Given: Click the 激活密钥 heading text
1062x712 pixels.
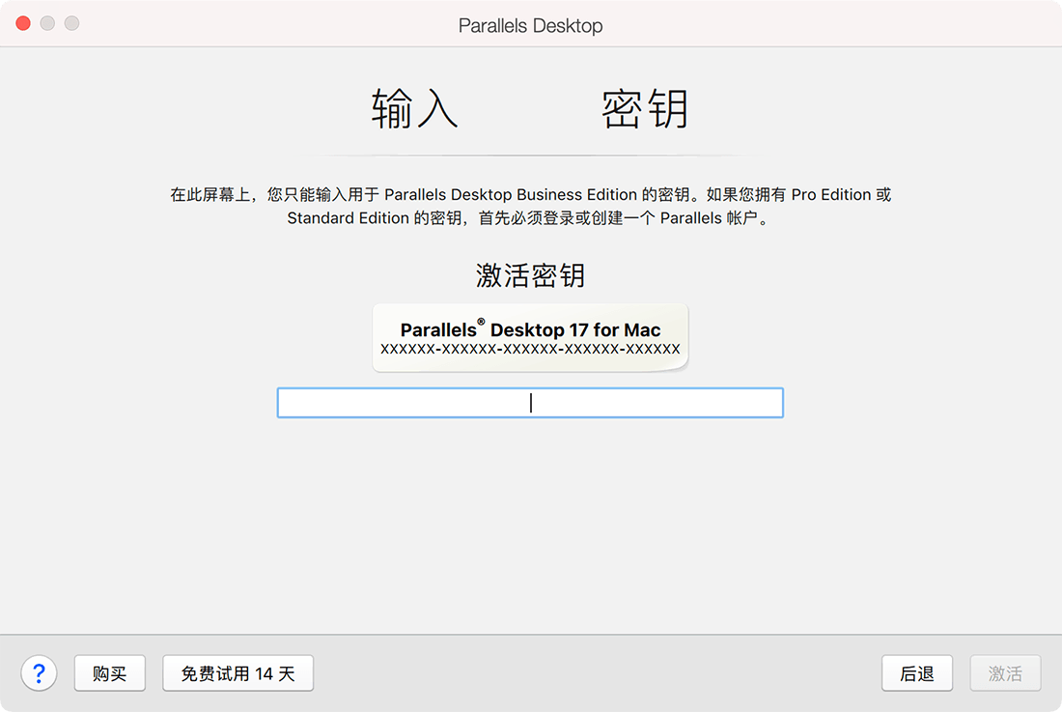Looking at the screenshot, I should (x=530, y=275).
